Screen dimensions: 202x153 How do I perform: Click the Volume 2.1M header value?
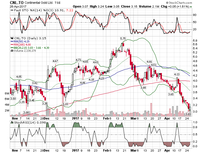[149, 6]
